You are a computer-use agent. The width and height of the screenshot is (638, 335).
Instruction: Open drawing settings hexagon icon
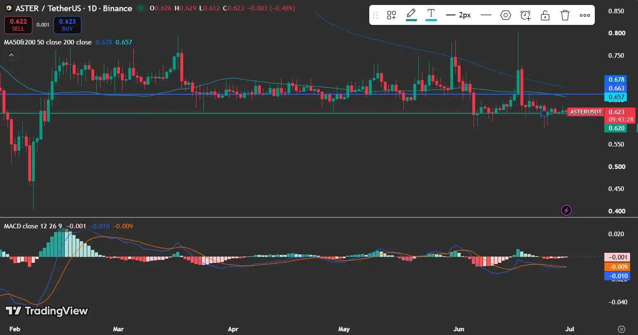[505, 15]
